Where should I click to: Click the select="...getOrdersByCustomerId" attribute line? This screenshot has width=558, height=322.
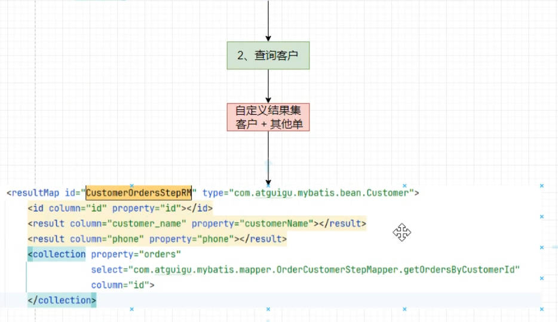pos(305,270)
